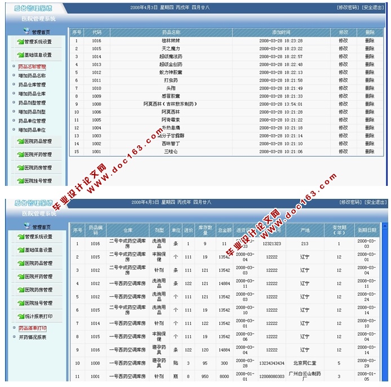Click 删除 for the 阿莫西林（吉林敖东制药）row
The image size is (391, 387).
(x=370, y=104)
